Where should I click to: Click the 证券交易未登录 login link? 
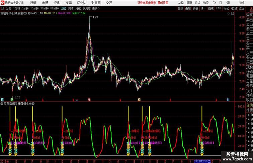[147, 3]
